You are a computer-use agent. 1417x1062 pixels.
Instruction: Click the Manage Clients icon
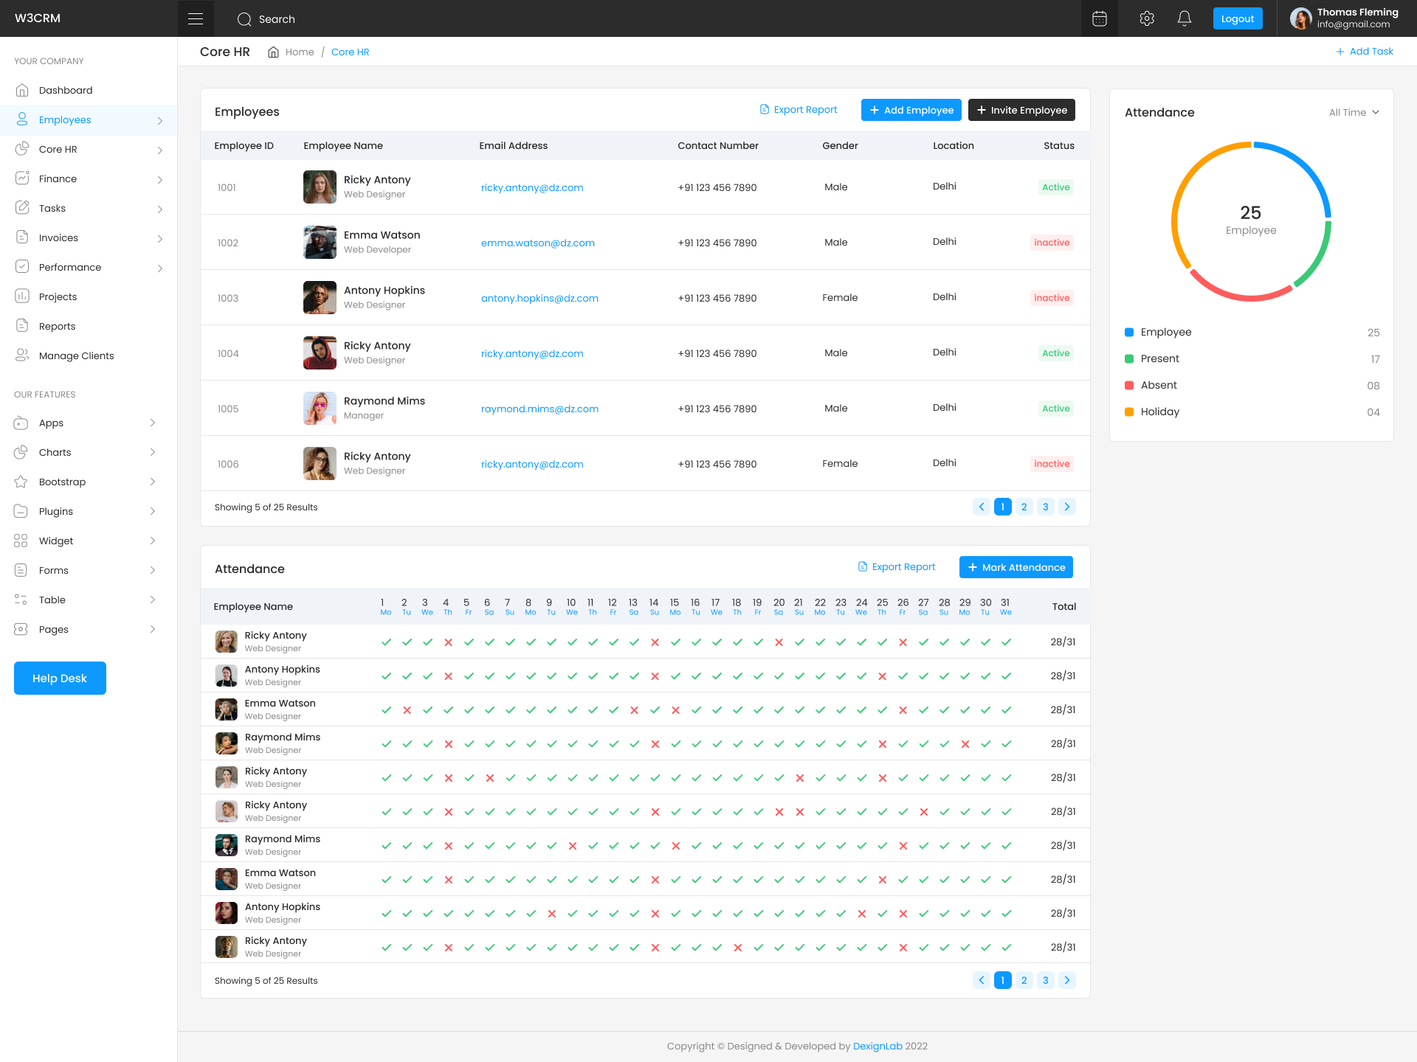(x=22, y=355)
